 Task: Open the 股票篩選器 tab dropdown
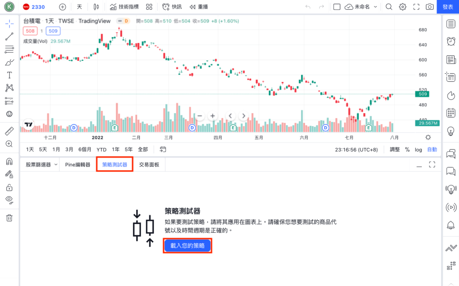tap(56, 164)
